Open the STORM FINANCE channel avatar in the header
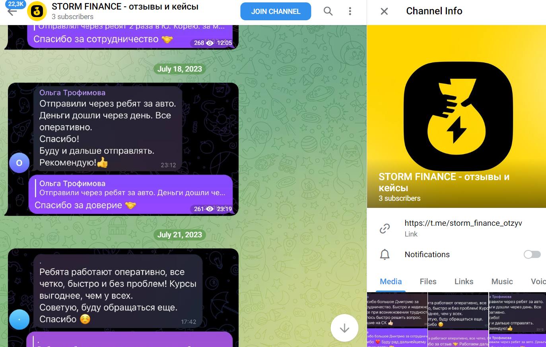This screenshot has height=347, width=546. click(x=37, y=11)
